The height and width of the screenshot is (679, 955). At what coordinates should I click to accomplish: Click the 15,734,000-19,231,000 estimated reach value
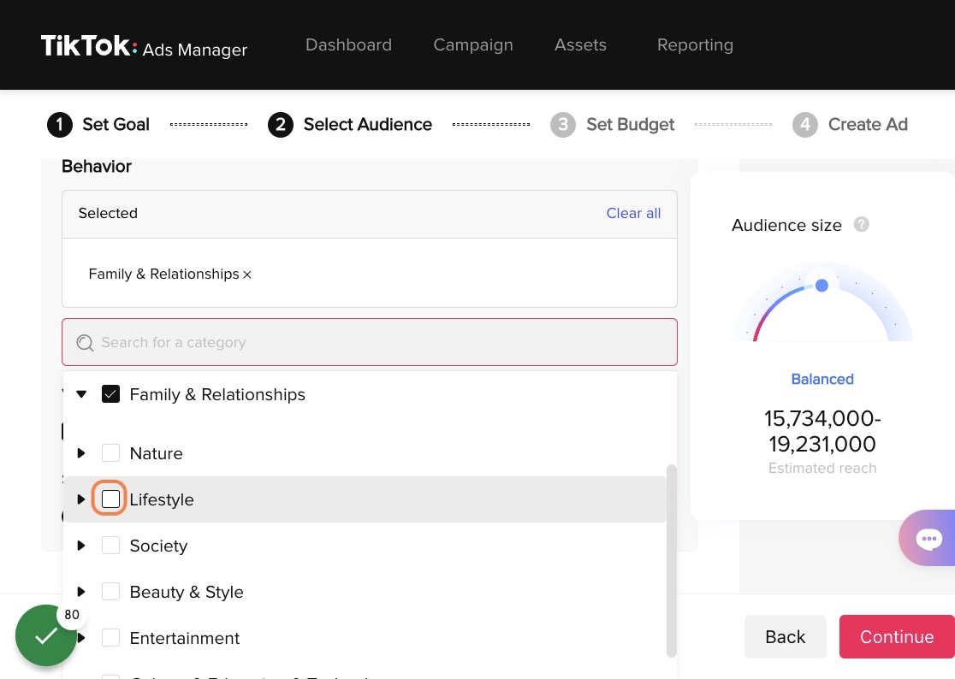pyautogui.click(x=822, y=431)
